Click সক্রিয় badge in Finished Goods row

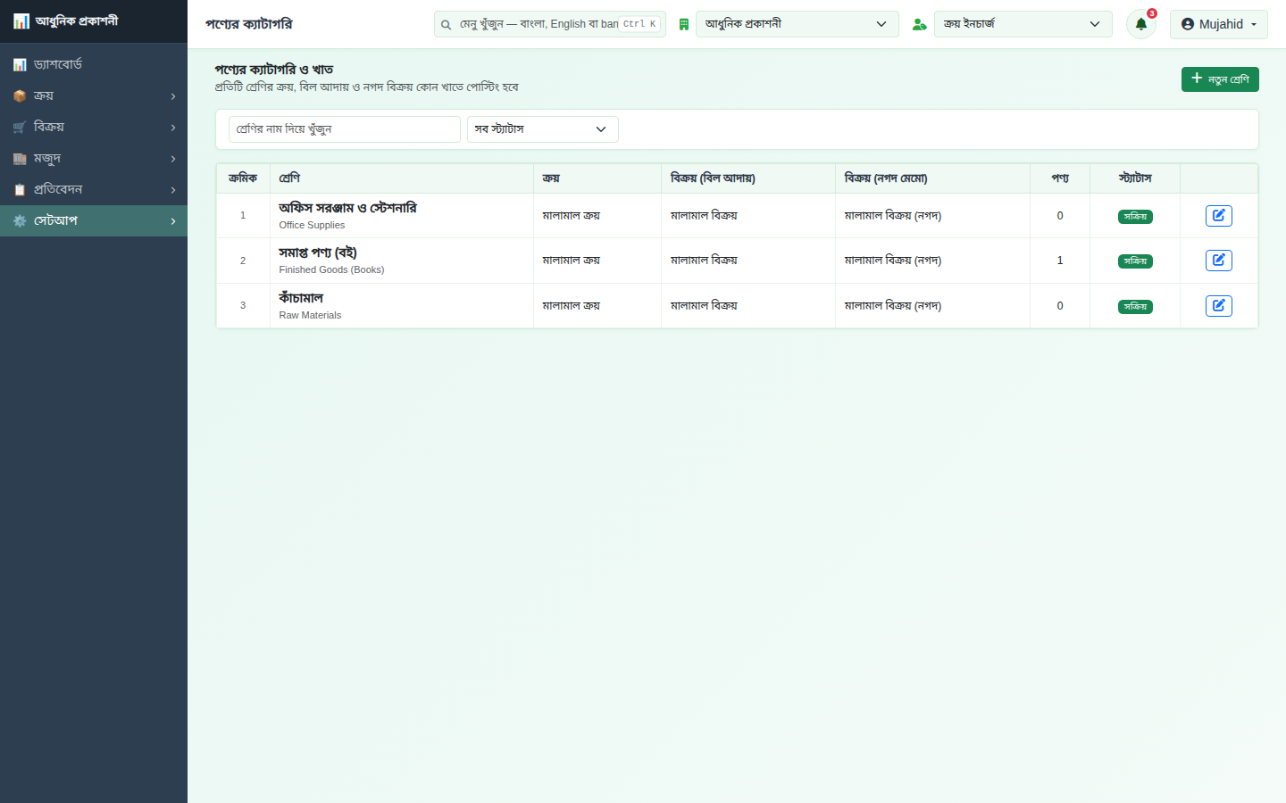[x=1135, y=261]
